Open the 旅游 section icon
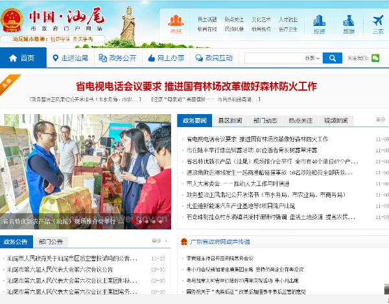This screenshot has height=304, width=389. tap(349, 20)
